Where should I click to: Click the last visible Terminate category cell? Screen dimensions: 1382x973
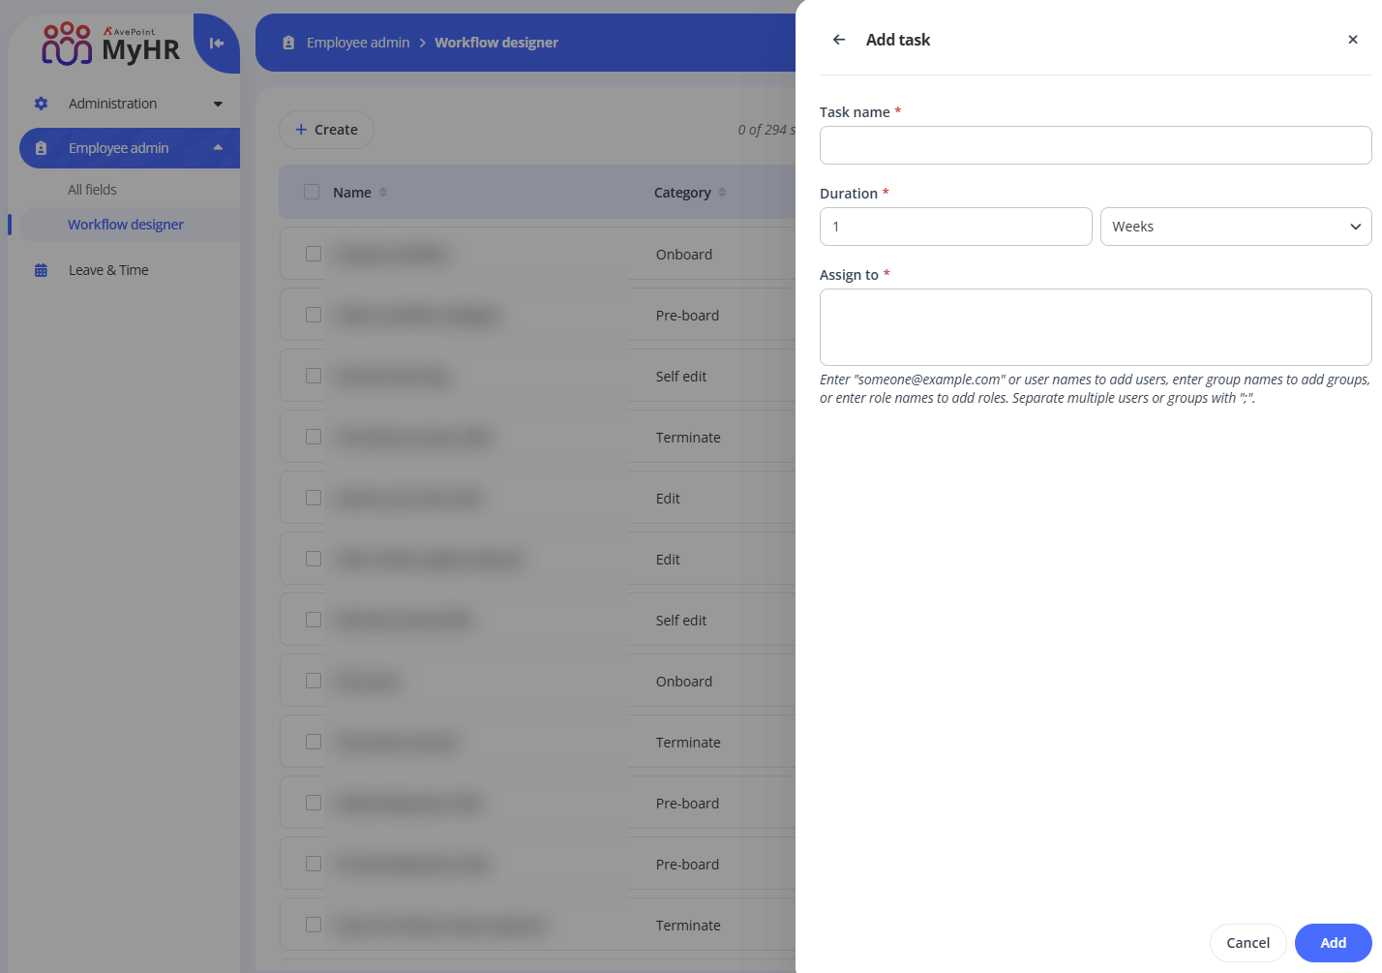[688, 926]
